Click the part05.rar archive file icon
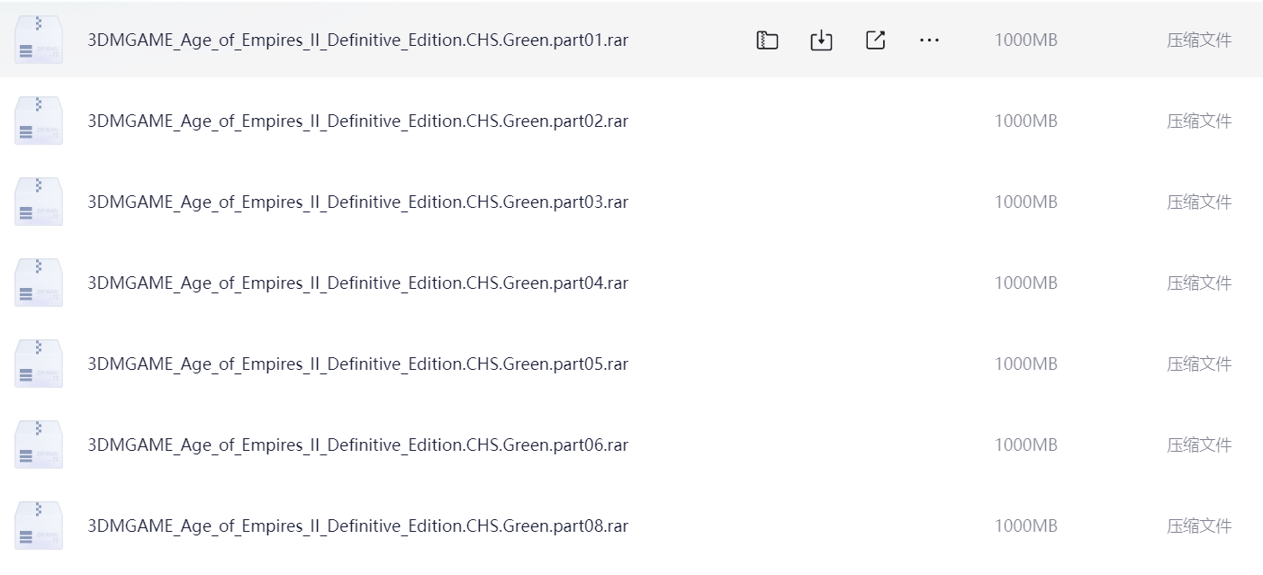 (39, 364)
